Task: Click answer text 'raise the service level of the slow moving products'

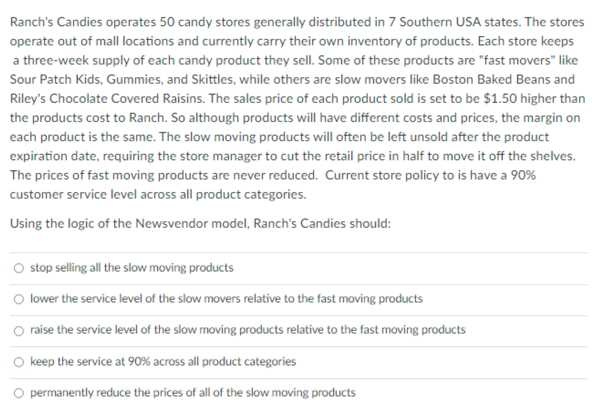Action: (248, 330)
